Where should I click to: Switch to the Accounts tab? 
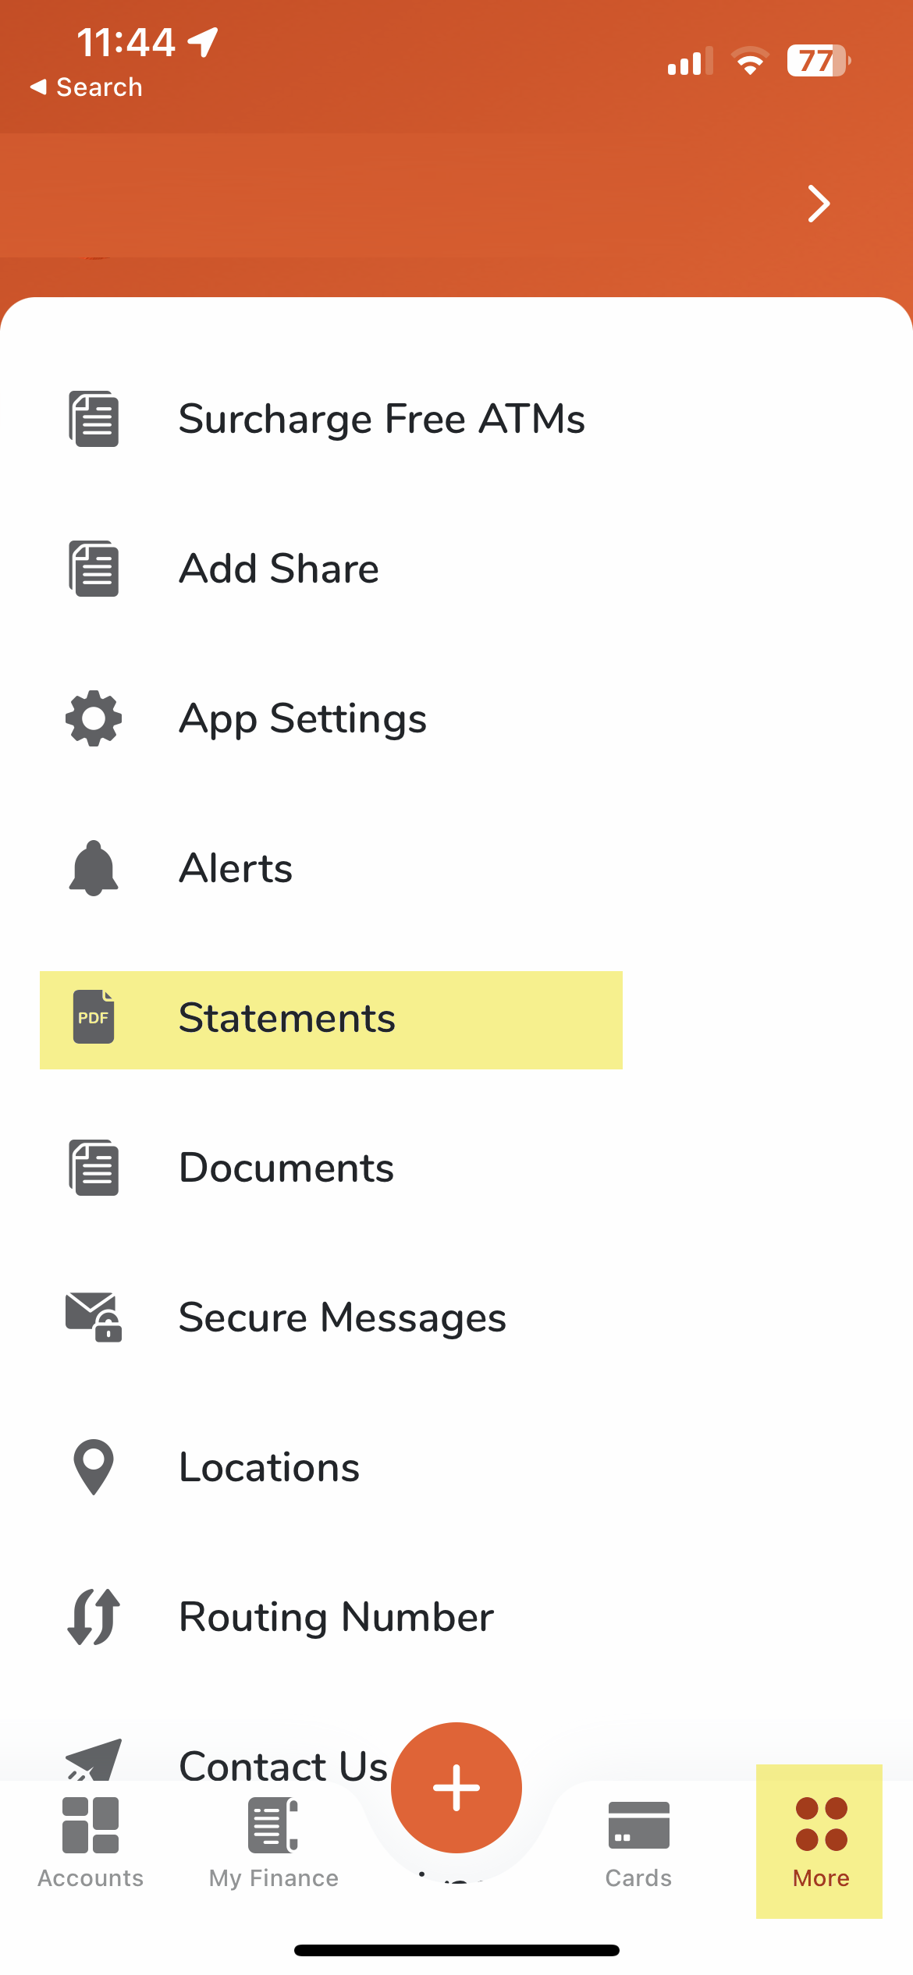[x=91, y=1841]
